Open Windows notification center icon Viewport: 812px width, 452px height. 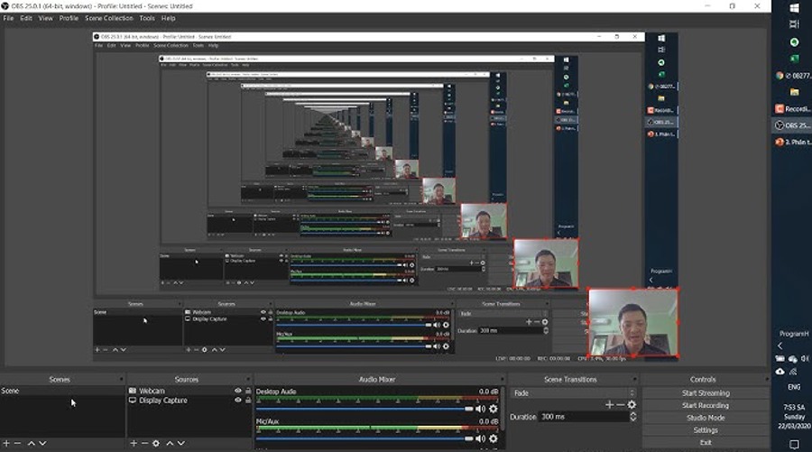[794, 444]
